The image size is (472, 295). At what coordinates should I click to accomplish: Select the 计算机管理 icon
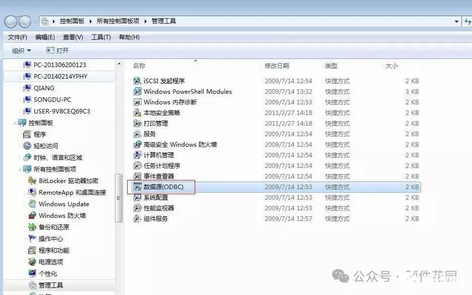[x=137, y=155]
